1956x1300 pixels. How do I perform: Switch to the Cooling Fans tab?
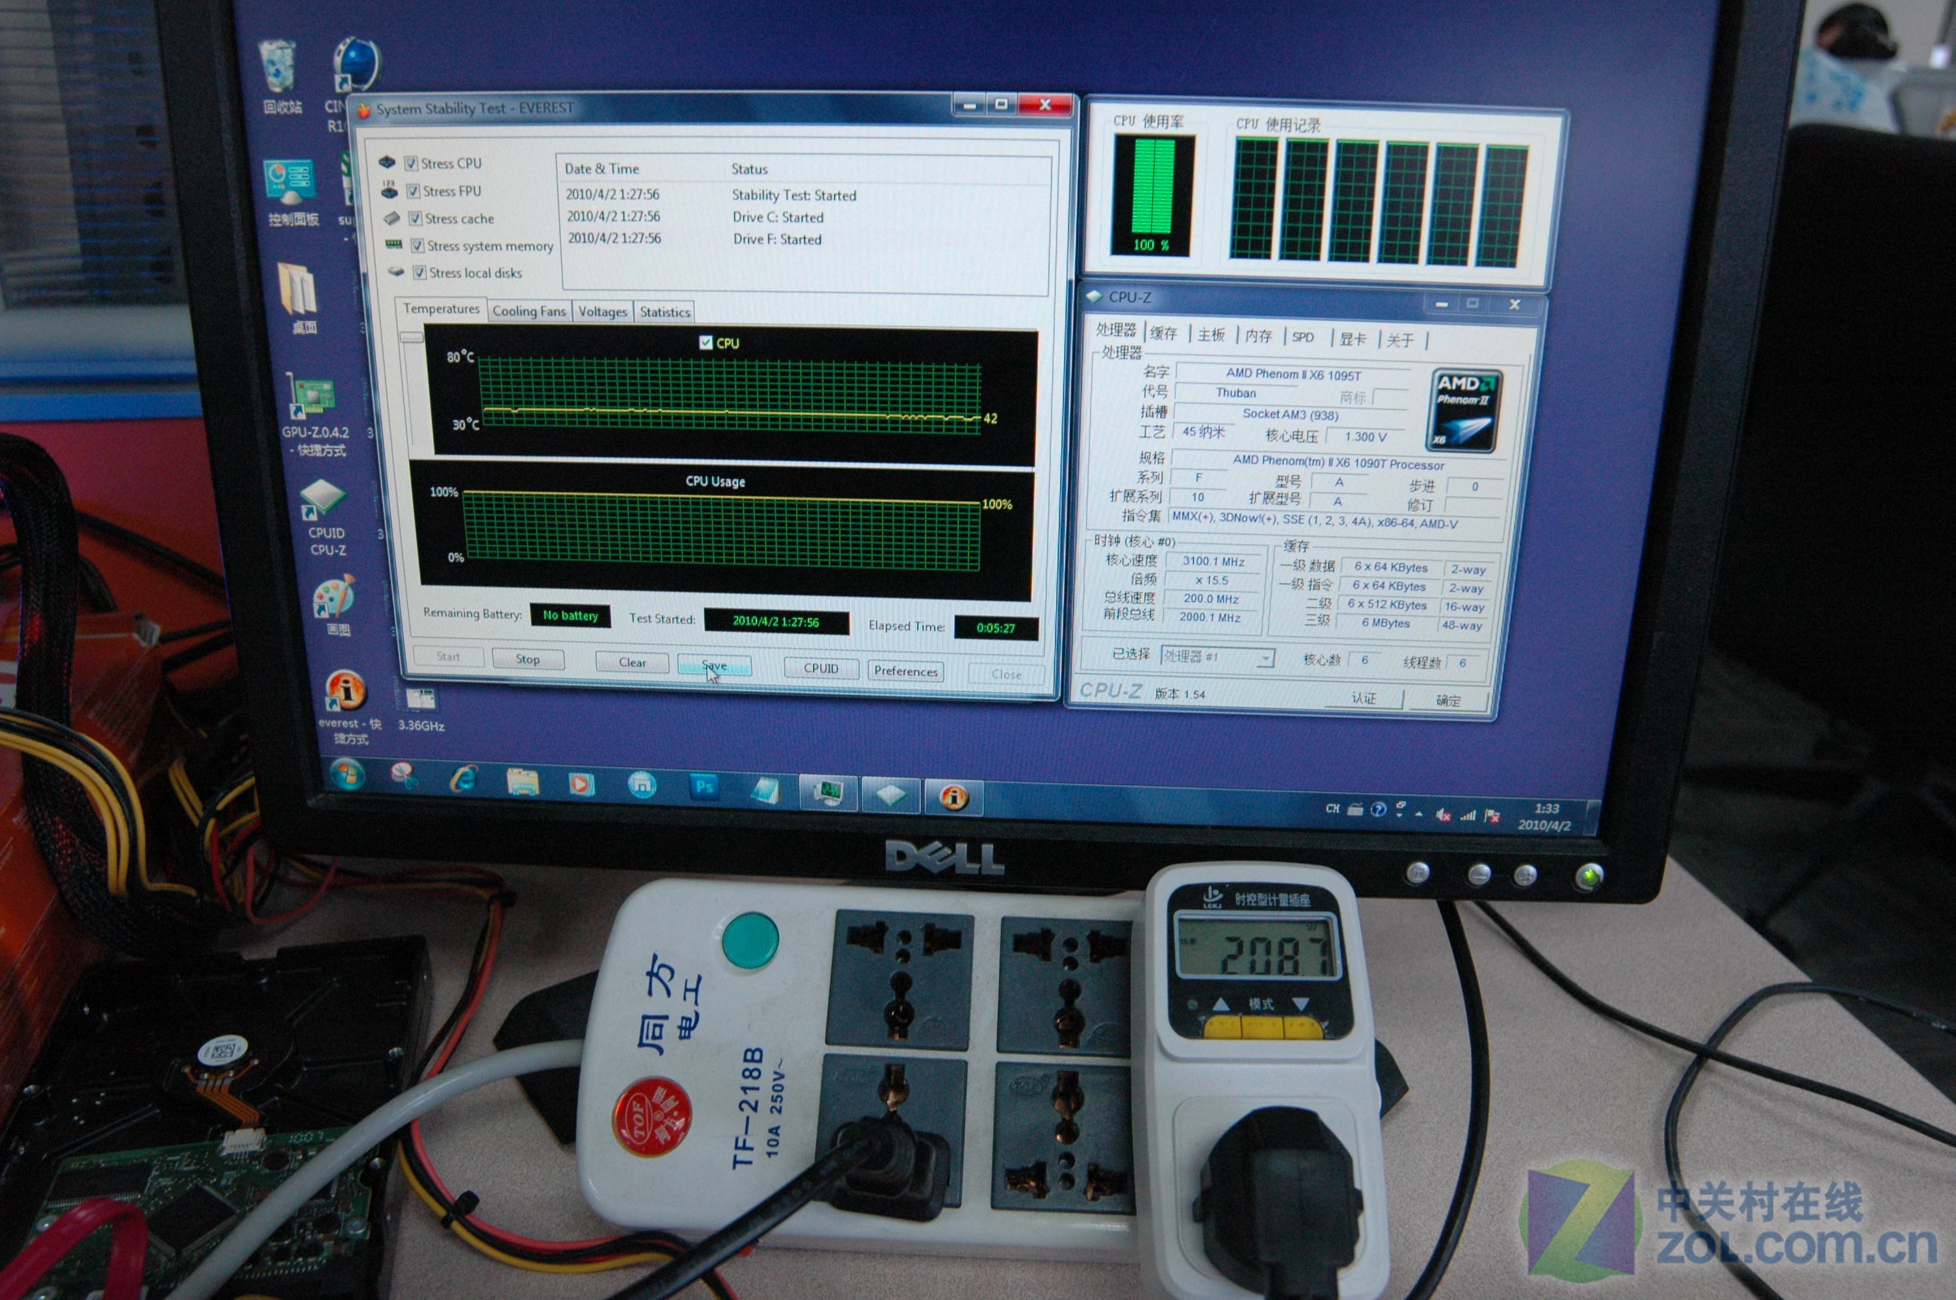click(x=529, y=311)
